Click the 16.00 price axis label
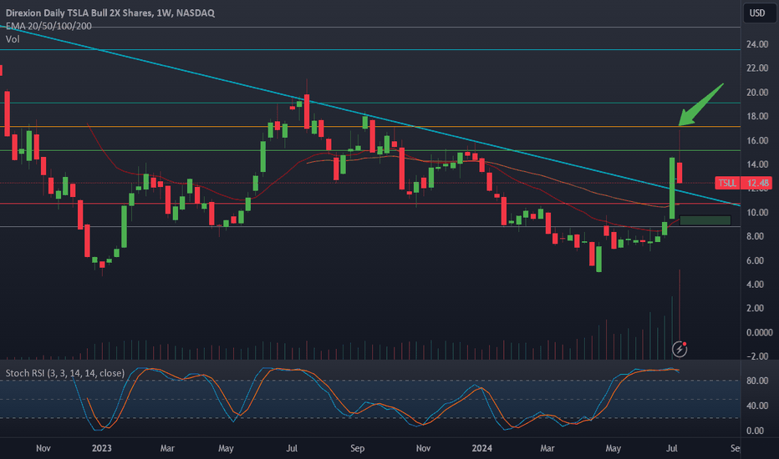The width and height of the screenshot is (779, 459). pyautogui.click(x=757, y=140)
